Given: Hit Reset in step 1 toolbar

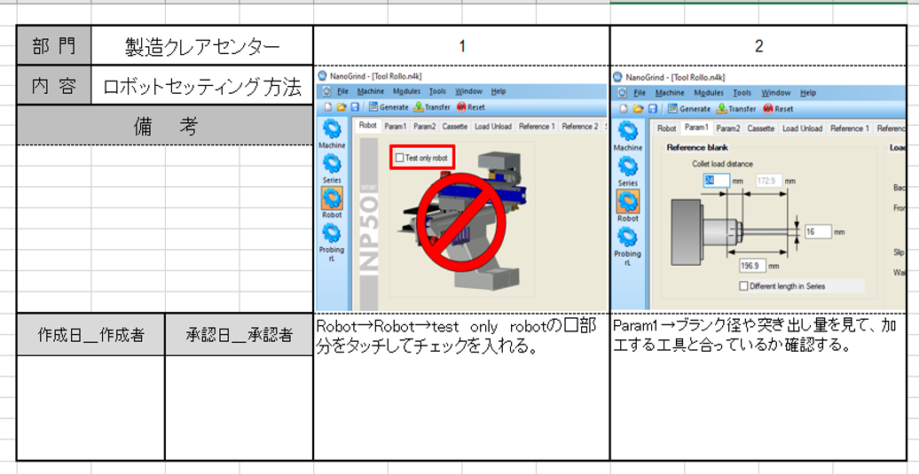Looking at the screenshot, I should pyautogui.click(x=470, y=108).
